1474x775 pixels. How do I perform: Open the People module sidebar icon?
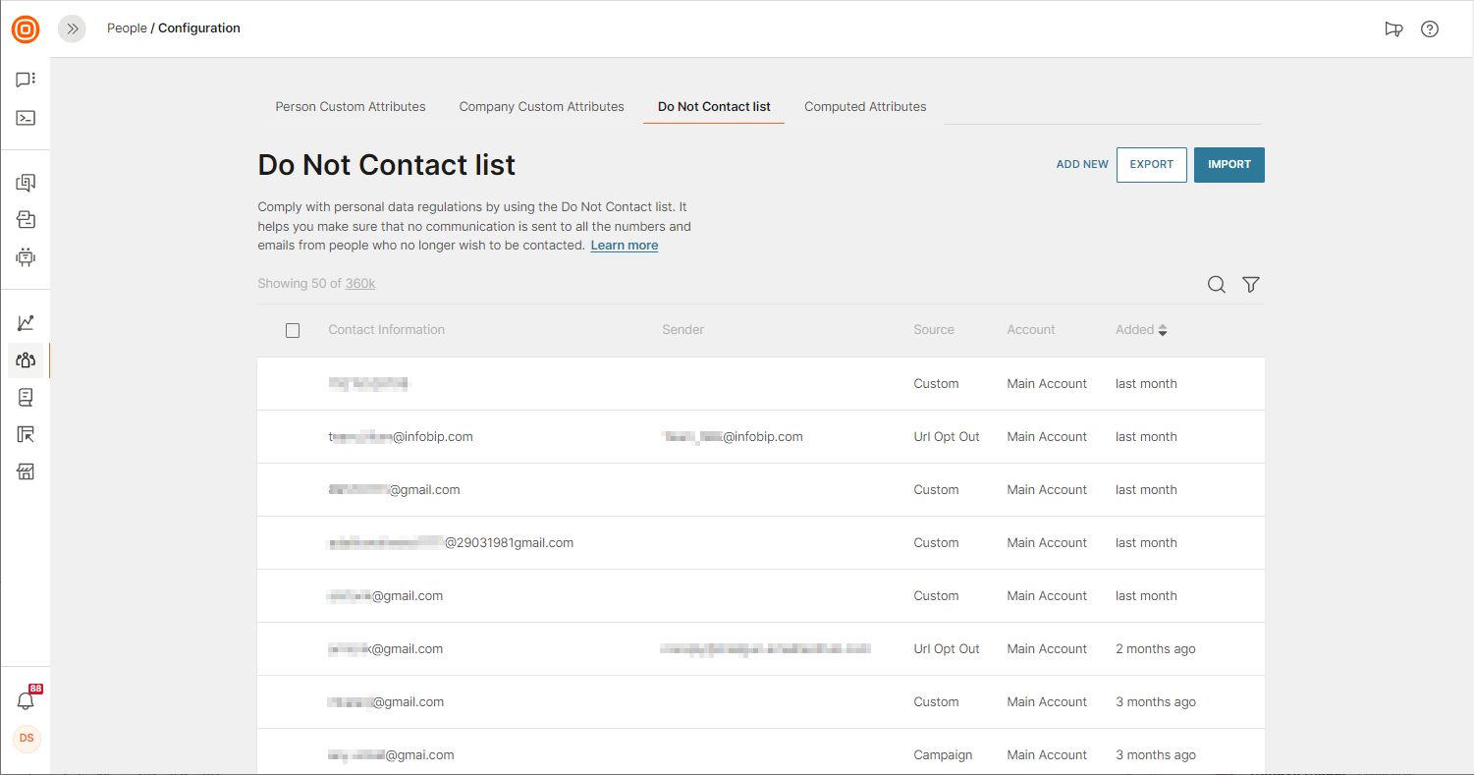pyautogui.click(x=26, y=360)
